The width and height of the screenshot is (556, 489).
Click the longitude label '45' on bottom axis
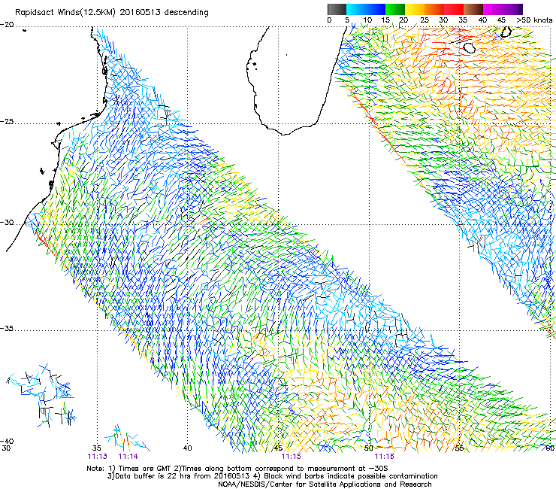(x=278, y=448)
